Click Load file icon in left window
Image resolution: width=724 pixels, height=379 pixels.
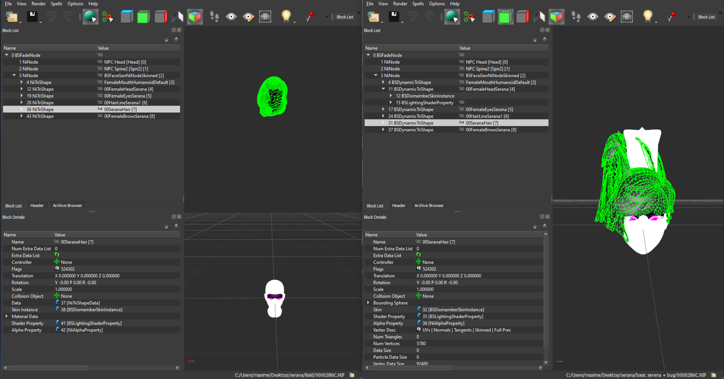(x=12, y=17)
